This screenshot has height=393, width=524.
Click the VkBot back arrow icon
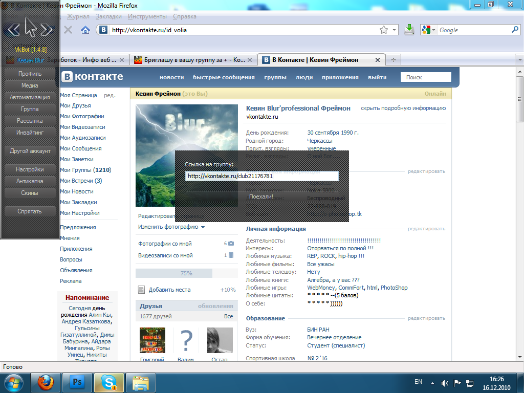pos(13,30)
